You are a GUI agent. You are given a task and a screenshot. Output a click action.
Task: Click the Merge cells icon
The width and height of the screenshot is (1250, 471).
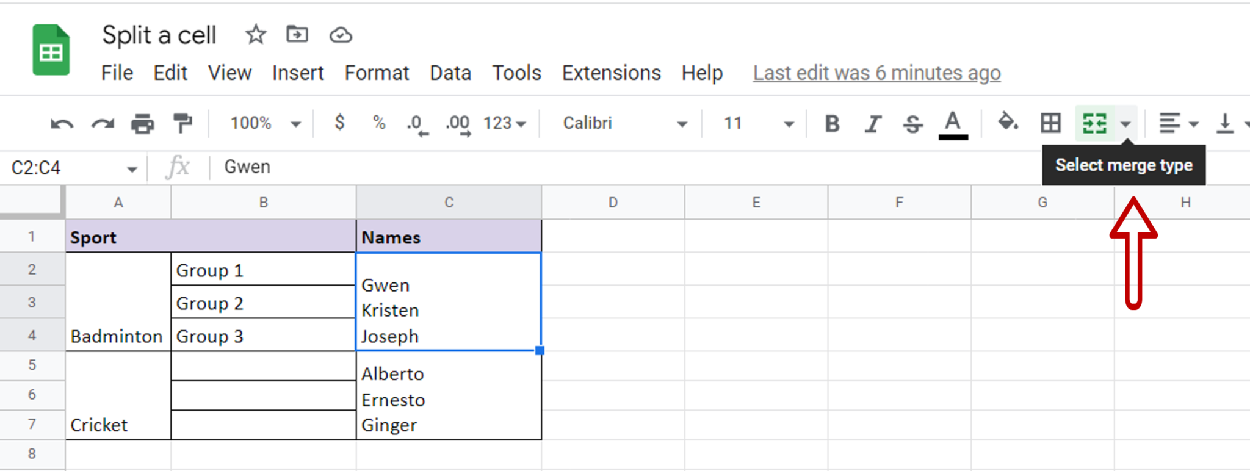coord(1096,123)
